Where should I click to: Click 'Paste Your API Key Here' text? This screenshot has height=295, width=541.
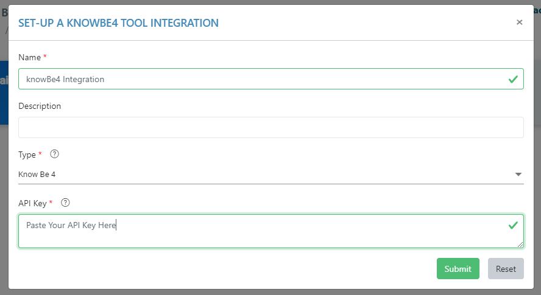coord(71,225)
